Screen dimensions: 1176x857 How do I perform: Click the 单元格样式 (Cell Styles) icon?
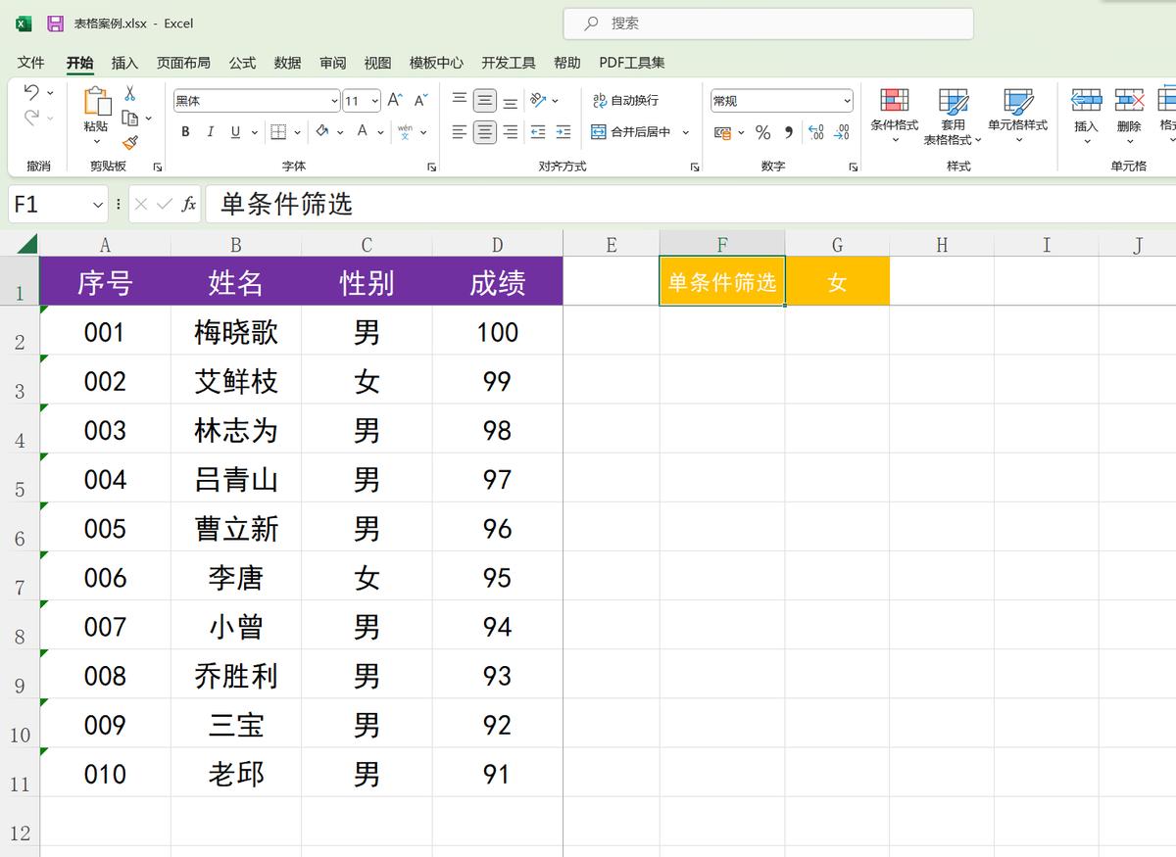(1019, 108)
